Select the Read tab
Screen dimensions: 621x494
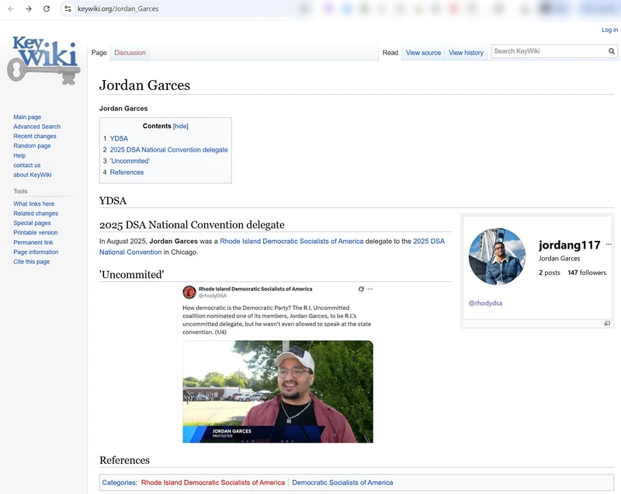[390, 53]
